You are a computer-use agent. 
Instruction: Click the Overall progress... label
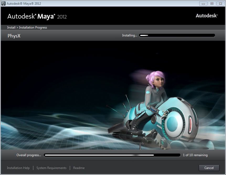click(29, 155)
